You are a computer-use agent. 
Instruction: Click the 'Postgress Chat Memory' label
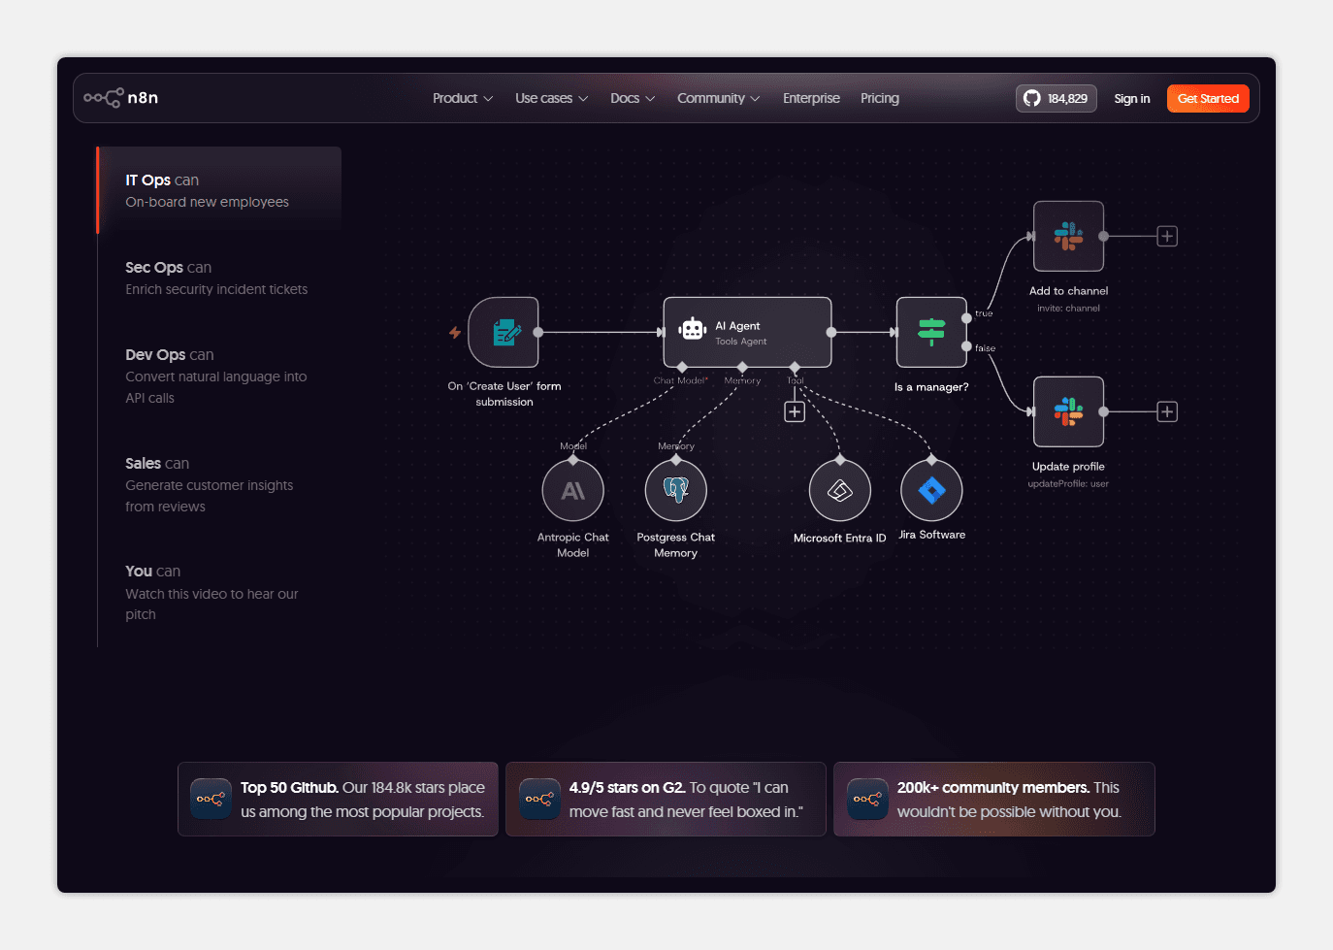click(676, 544)
